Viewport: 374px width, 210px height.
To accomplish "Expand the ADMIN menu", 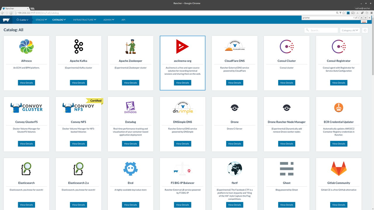I will click(x=109, y=20).
